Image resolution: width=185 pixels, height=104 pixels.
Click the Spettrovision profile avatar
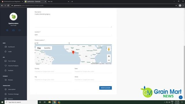point(13,17)
